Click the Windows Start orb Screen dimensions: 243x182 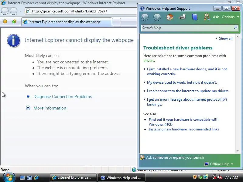[x=9, y=177]
